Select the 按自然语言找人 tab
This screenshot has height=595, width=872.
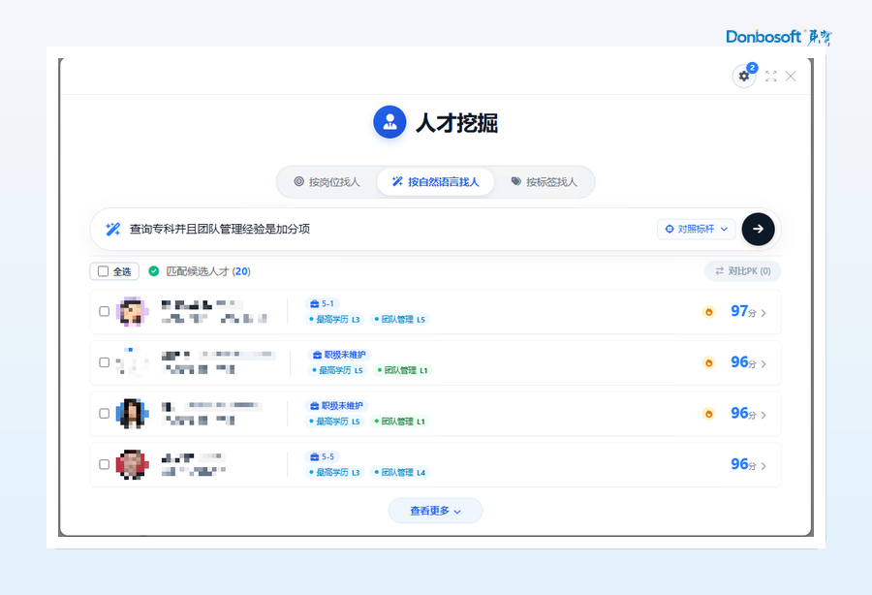tap(435, 182)
